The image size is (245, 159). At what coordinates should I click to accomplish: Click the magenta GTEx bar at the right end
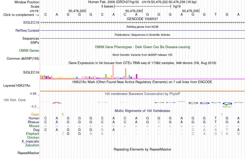(137, 76)
